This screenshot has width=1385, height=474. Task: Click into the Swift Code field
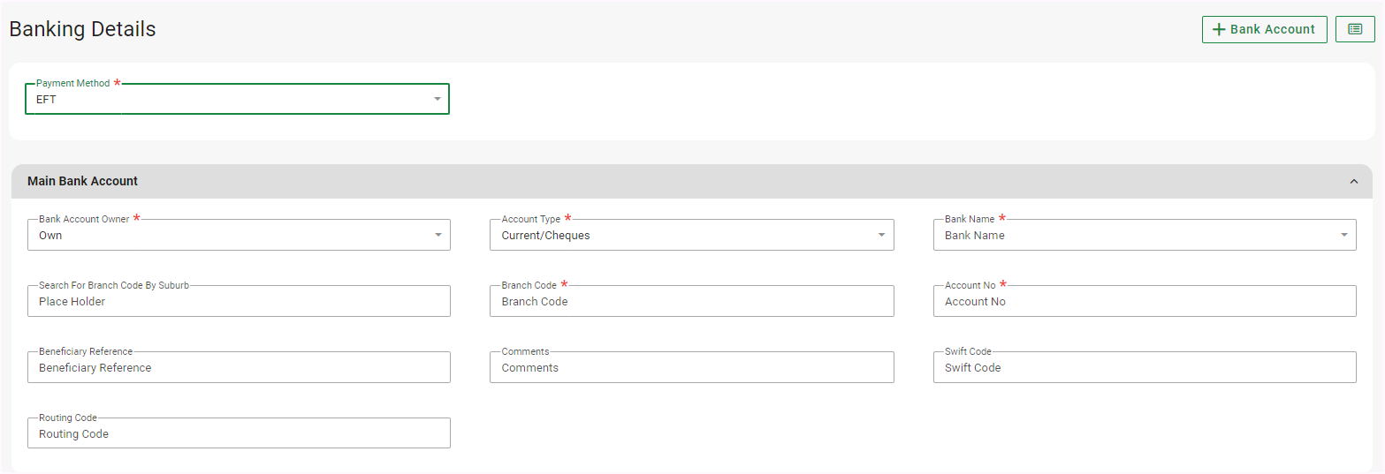pyautogui.click(x=1144, y=368)
